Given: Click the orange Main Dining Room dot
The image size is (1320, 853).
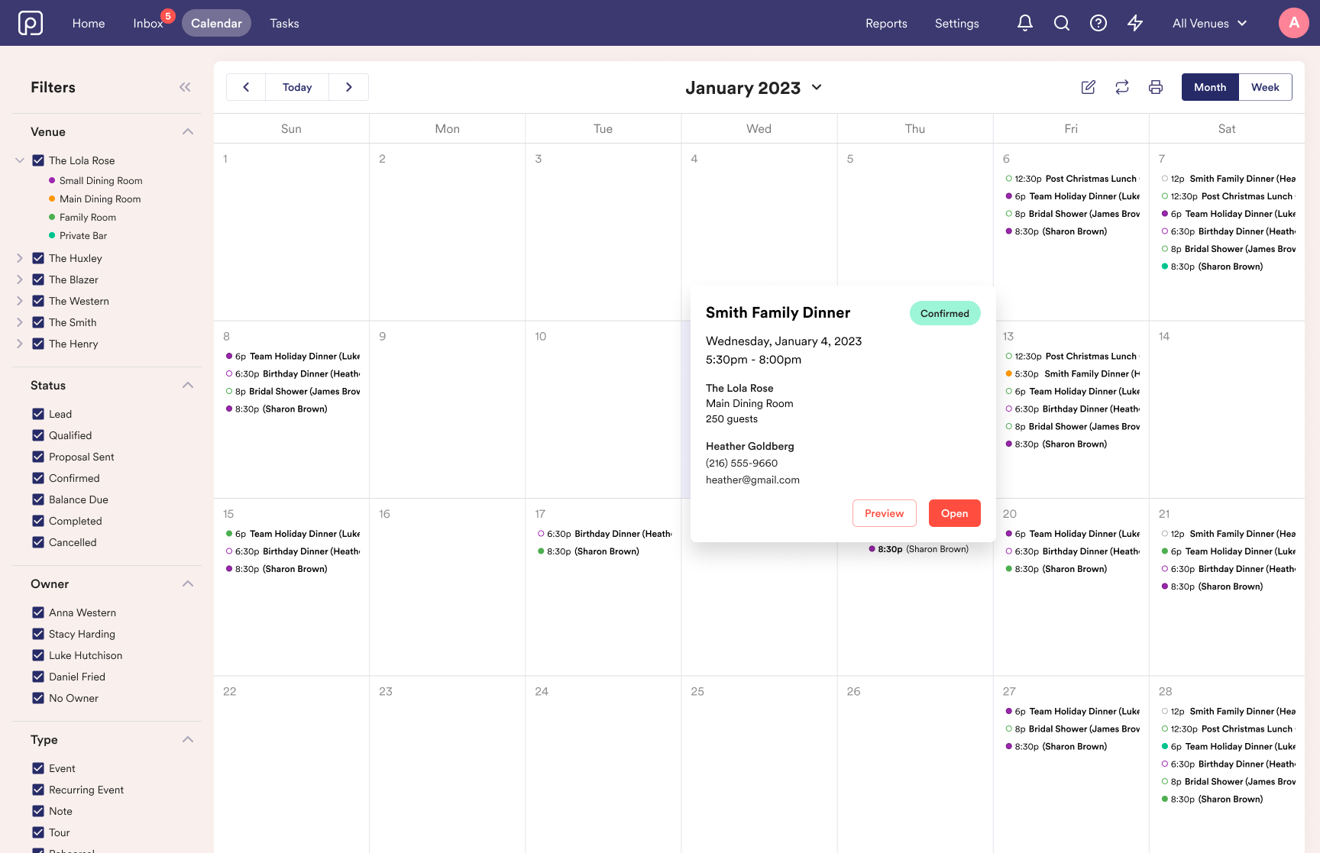Looking at the screenshot, I should (52, 199).
